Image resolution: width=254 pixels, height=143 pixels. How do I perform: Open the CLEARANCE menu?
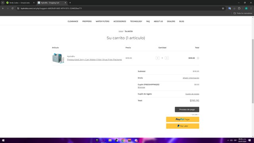73,21
